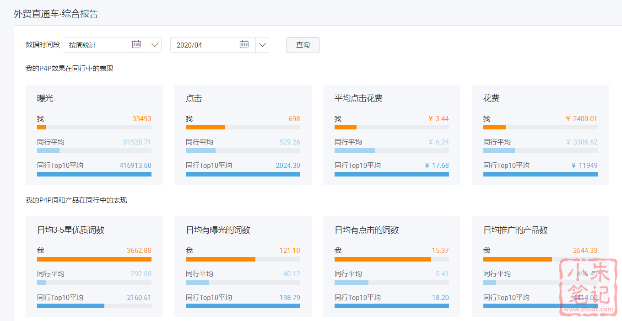Open the 2020/04 date dropdown arrow
The image size is (622, 321).
pos(262,45)
